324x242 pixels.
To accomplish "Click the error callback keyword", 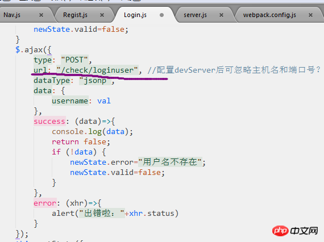I will click(45, 203).
